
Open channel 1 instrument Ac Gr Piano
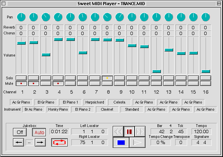21,102
